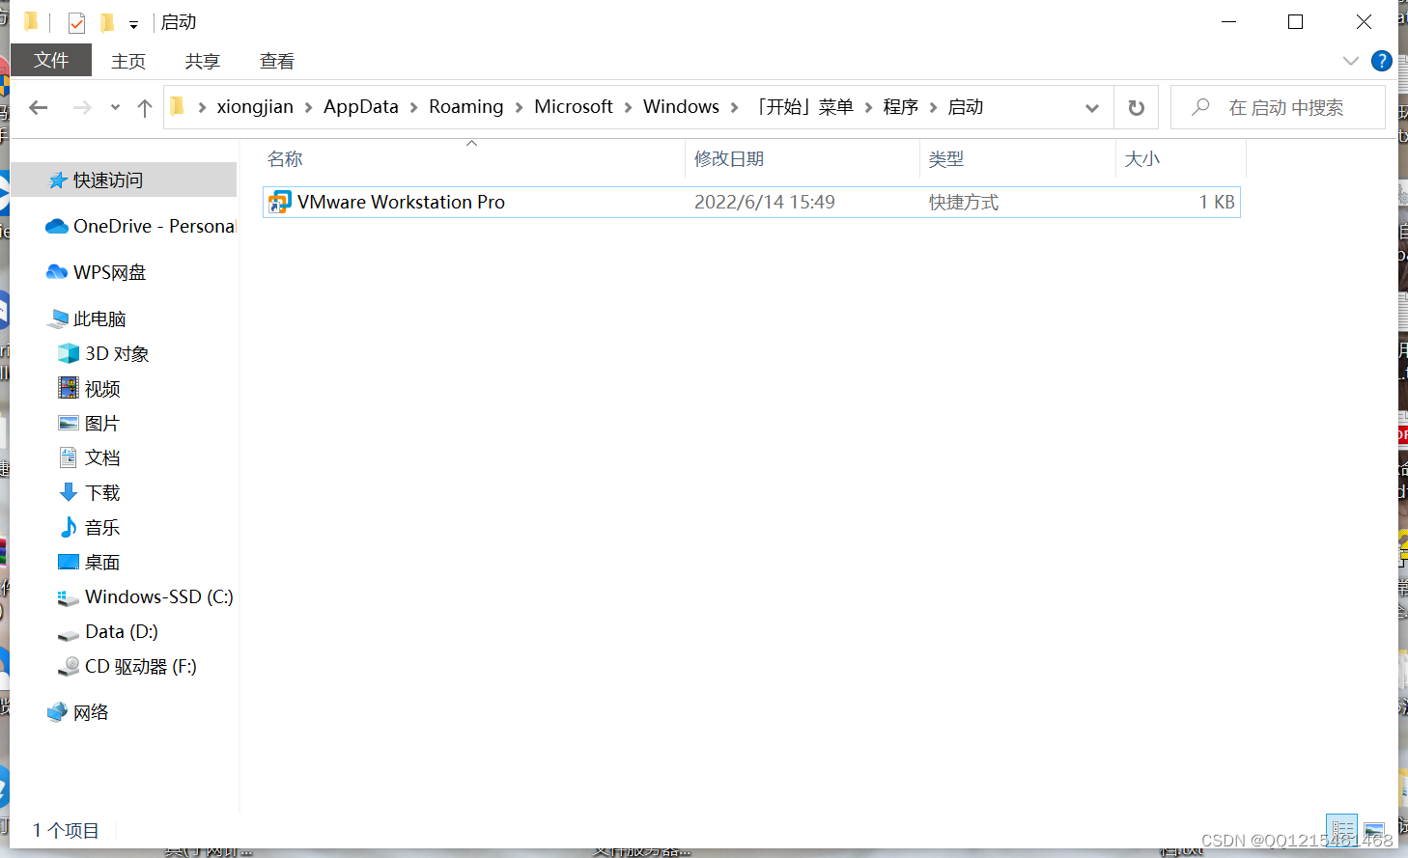Click the help question mark icon
The width and height of the screenshot is (1408, 858).
pos(1382,61)
